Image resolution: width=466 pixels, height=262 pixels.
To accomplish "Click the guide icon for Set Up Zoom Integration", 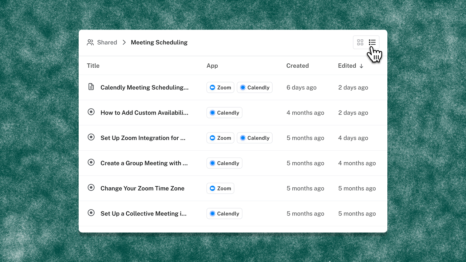I will pos(91,137).
